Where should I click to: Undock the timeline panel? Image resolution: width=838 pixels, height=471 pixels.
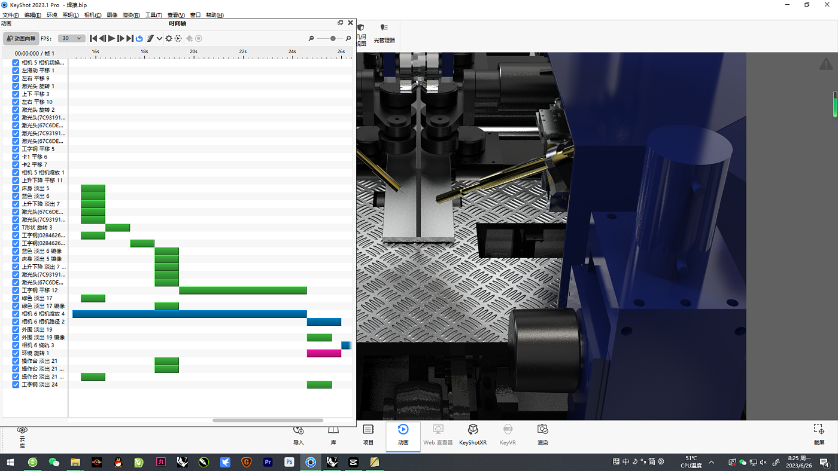[341, 23]
